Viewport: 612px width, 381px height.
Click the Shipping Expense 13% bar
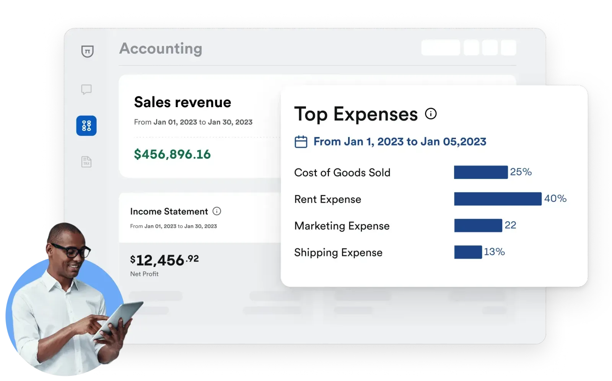click(x=468, y=252)
